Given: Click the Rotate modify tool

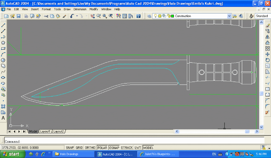Looking at the screenshot, I should (x=268, y=60).
